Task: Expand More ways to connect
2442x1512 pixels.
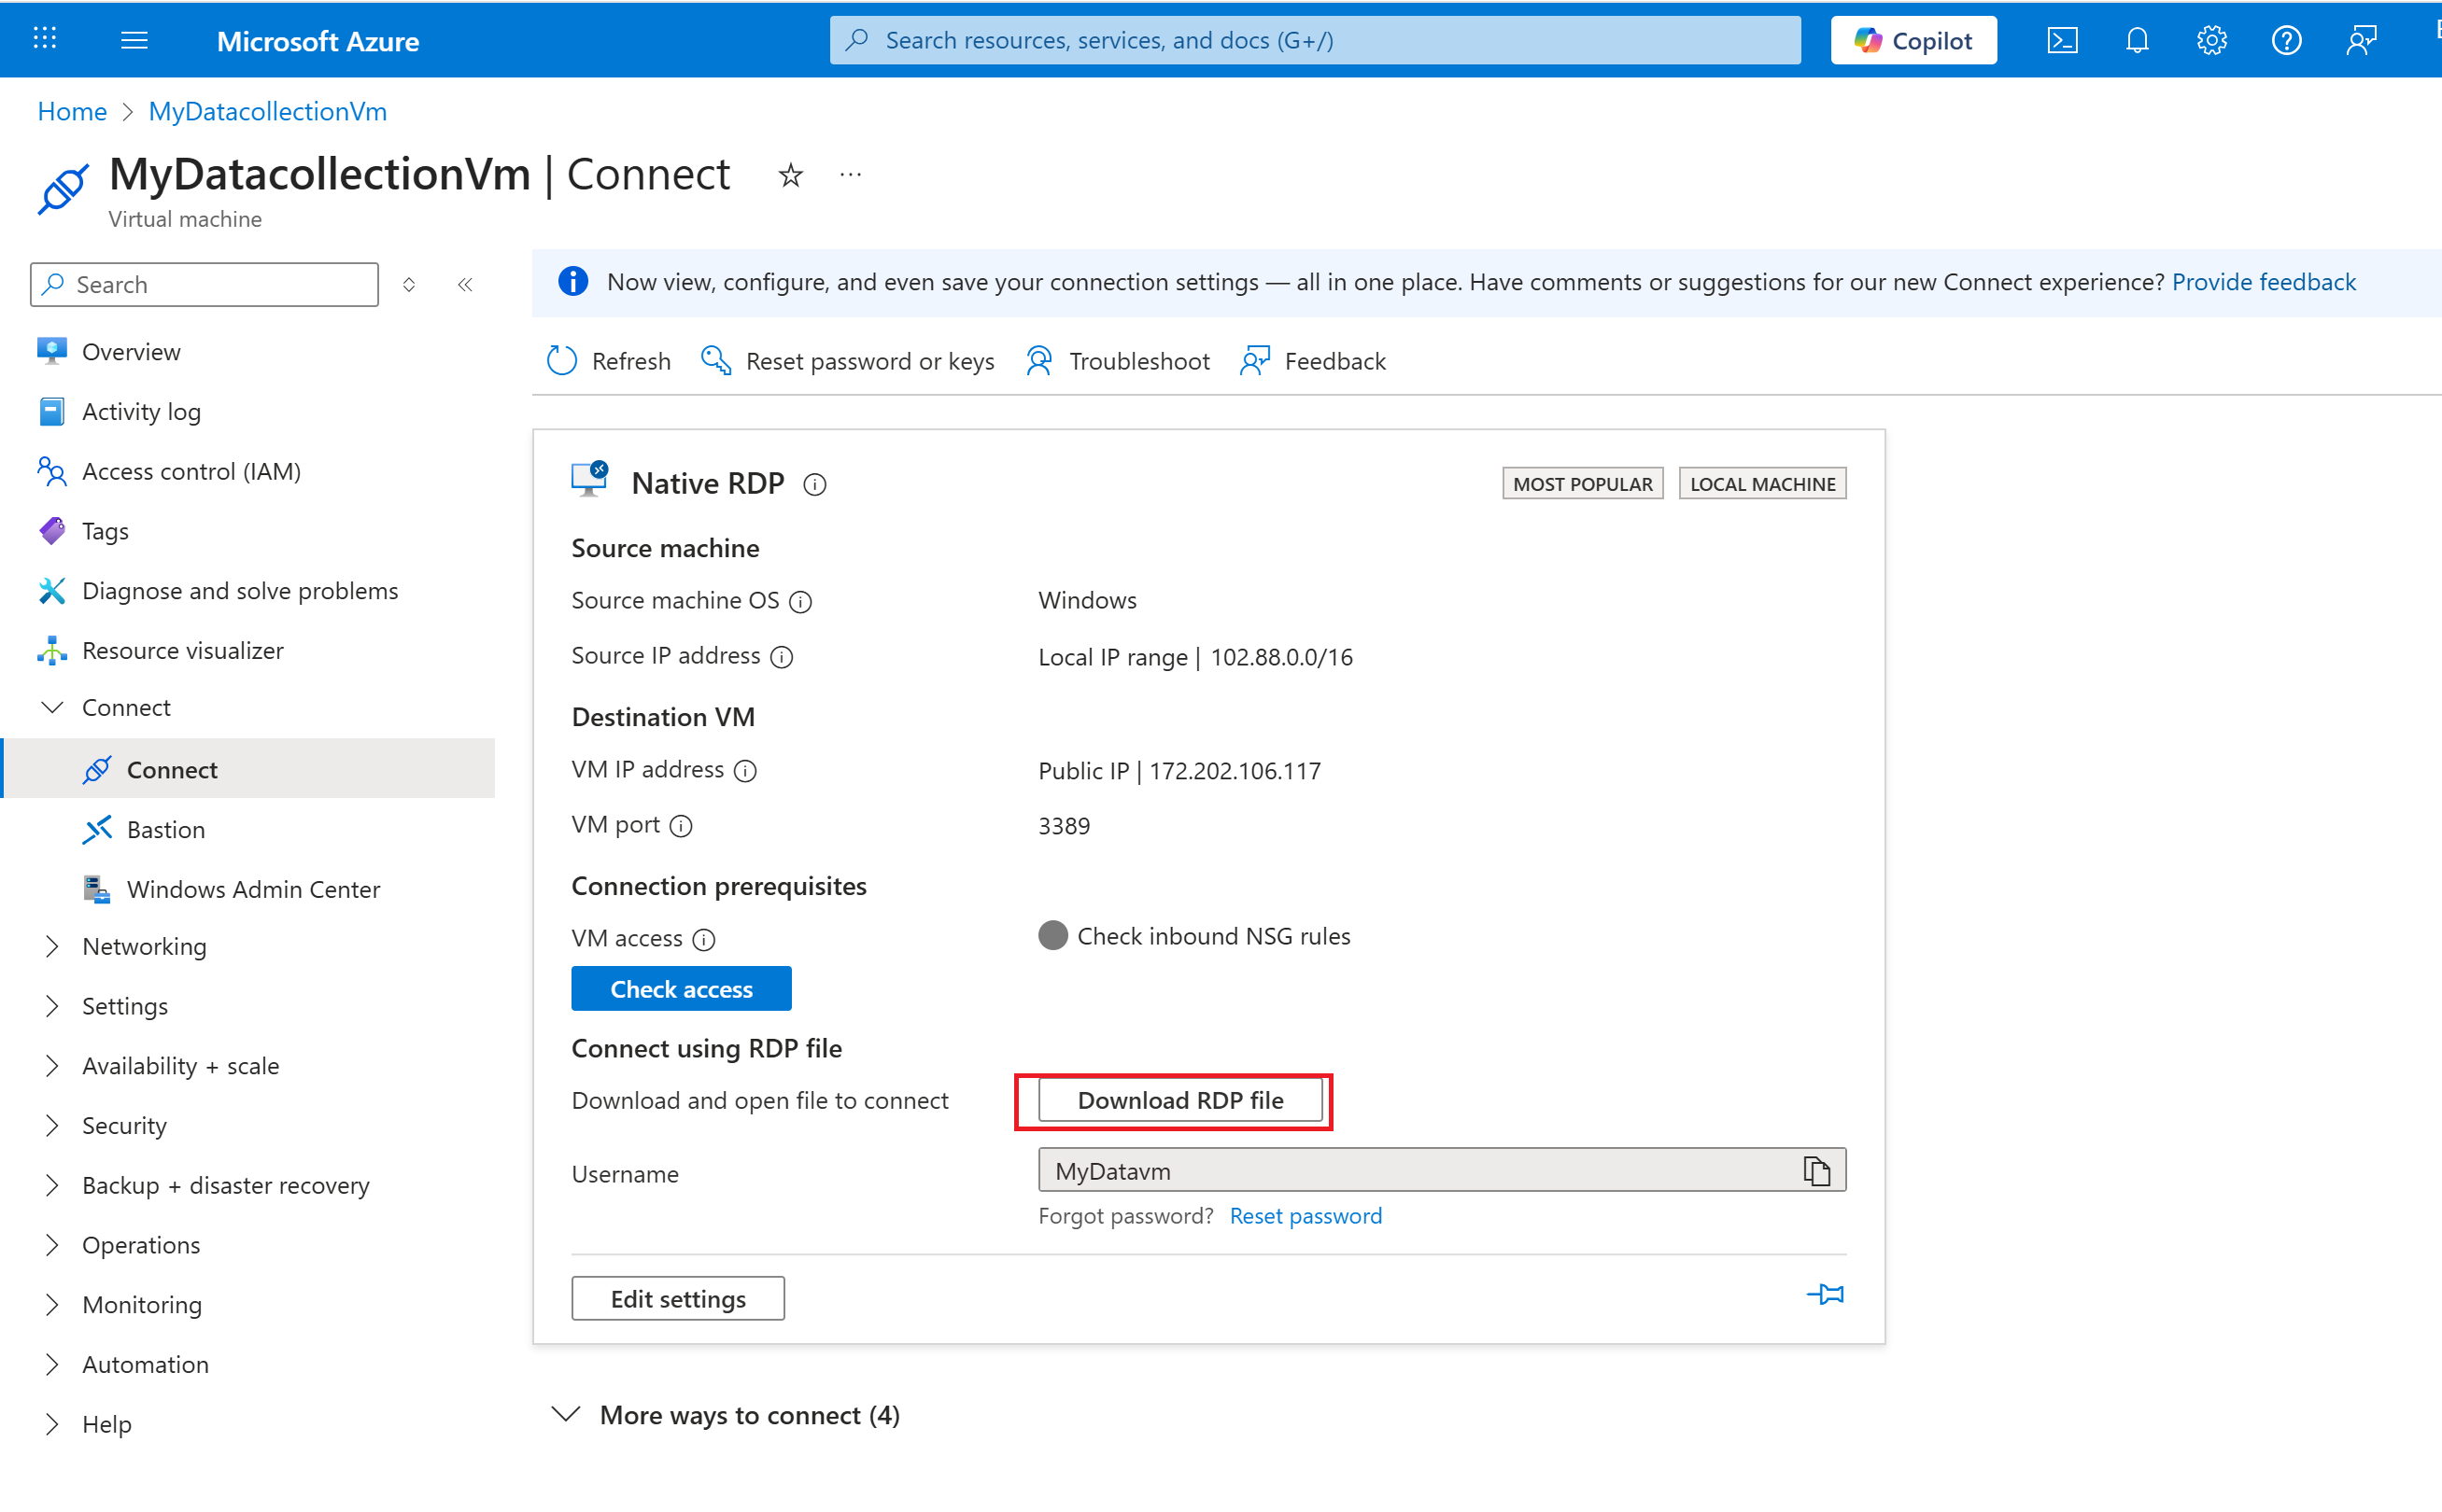Action: tap(727, 1415)
